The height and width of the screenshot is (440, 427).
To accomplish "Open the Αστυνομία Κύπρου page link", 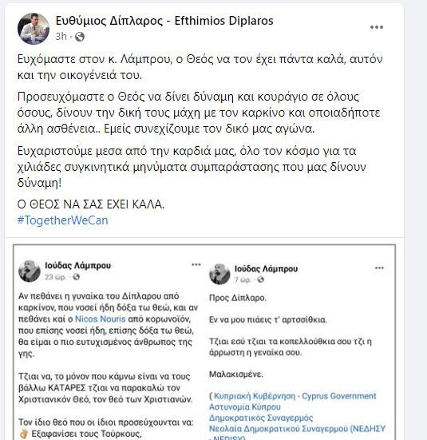I will coord(245,407).
